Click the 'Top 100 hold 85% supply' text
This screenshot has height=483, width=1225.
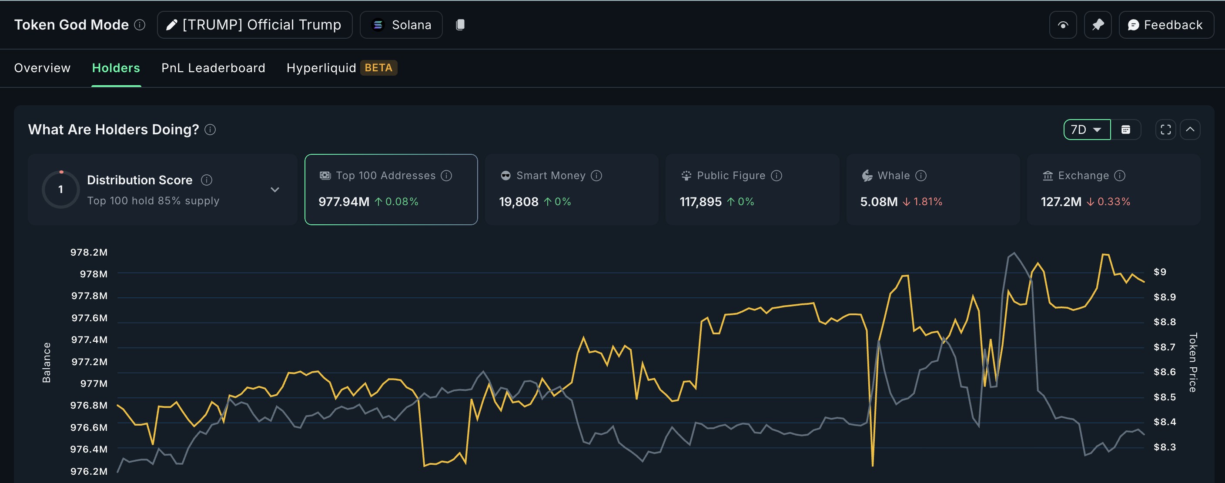pyautogui.click(x=153, y=201)
